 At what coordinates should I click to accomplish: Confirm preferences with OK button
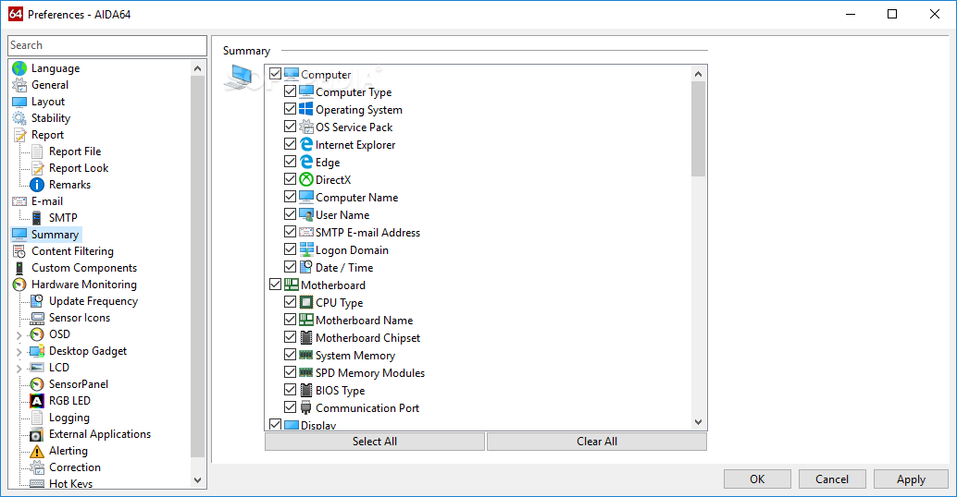(x=757, y=479)
